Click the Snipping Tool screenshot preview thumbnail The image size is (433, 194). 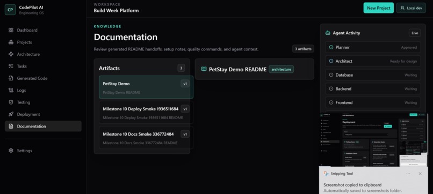[x=373, y=139]
